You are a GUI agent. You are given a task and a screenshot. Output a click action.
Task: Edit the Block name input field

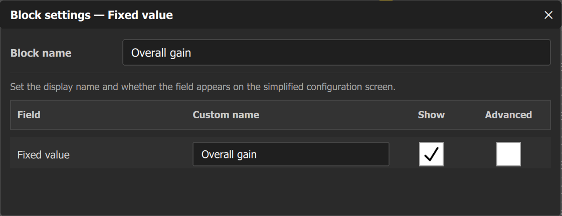coord(336,53)
